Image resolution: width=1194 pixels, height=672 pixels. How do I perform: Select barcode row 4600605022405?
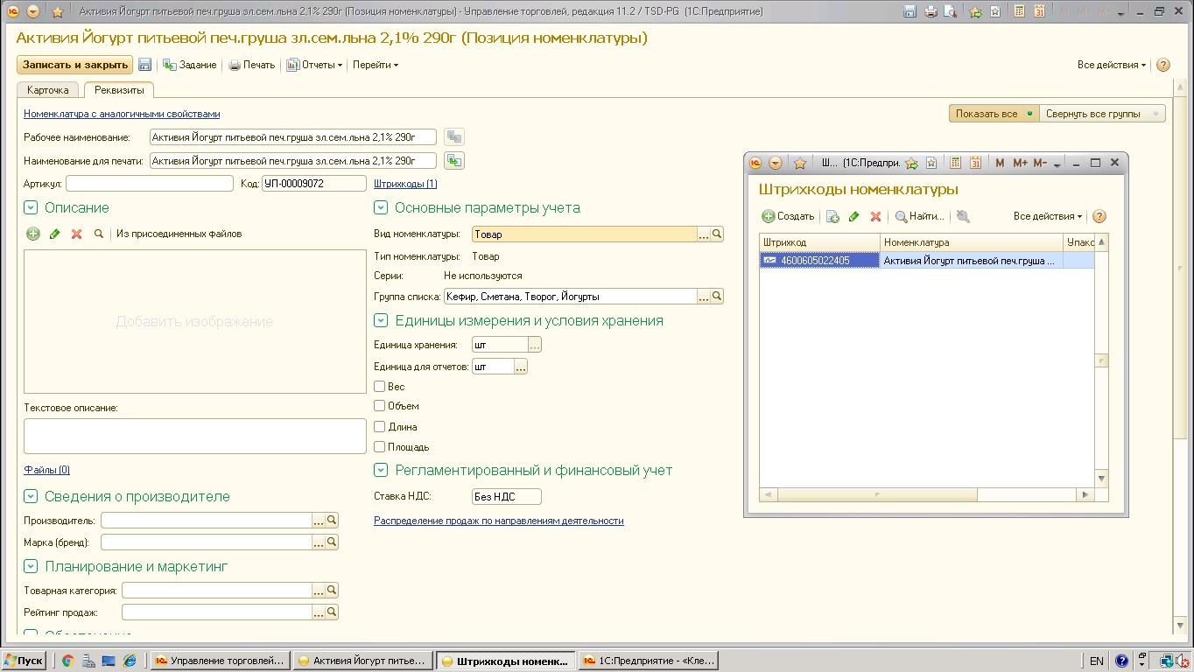tap(927, 260)
